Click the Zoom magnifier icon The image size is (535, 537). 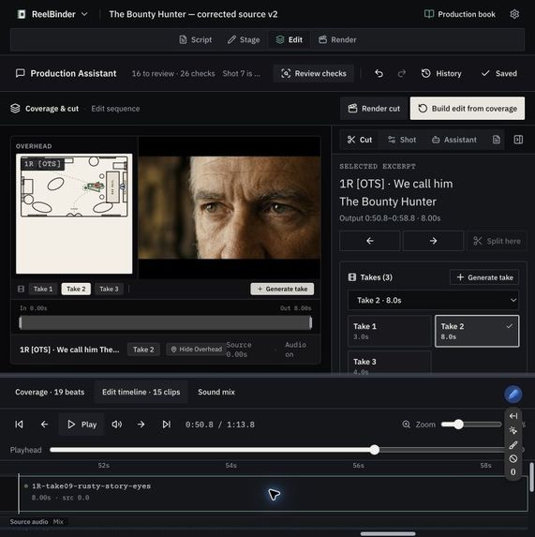click(407, 425)
